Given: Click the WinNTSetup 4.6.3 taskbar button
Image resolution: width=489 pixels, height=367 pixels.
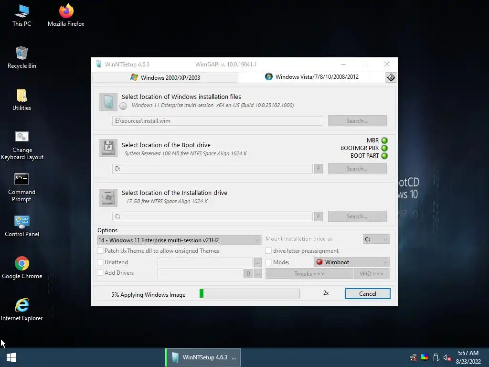Looking at the screenshot, I should (203, 357).
